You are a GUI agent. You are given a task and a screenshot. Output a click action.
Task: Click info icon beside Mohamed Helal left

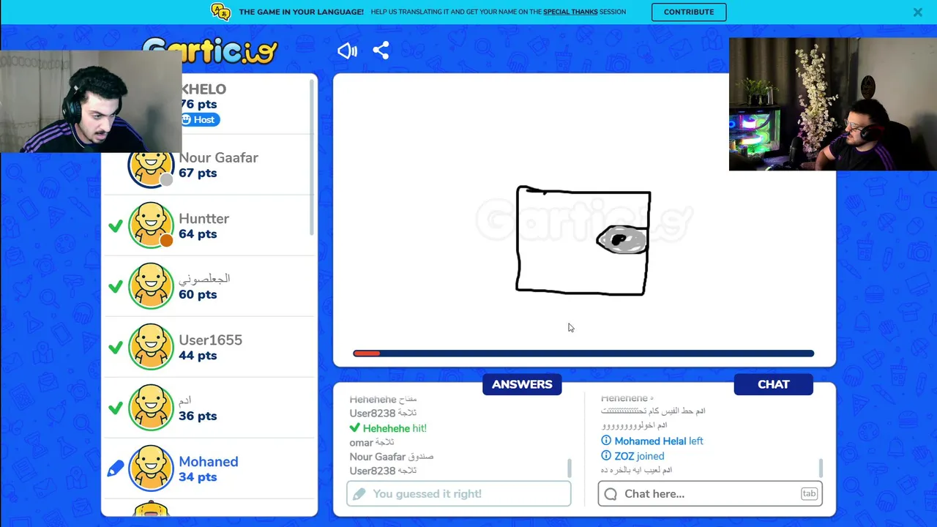pos(606,441)
